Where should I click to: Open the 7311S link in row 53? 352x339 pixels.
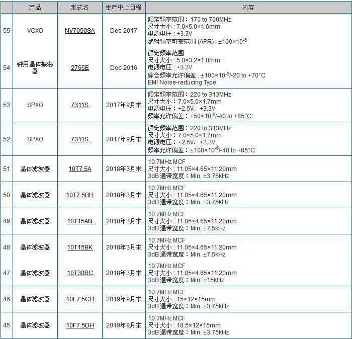coord(79,105)
